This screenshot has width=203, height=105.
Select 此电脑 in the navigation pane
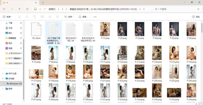[x=11, y=78]
